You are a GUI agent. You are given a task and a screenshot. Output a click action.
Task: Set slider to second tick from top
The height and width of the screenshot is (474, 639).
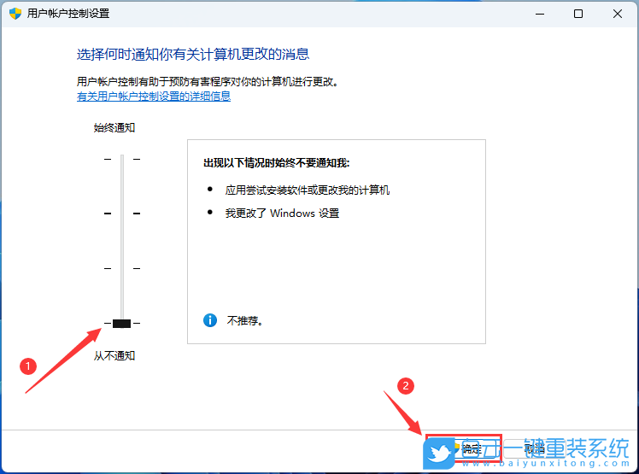[122, 214]
